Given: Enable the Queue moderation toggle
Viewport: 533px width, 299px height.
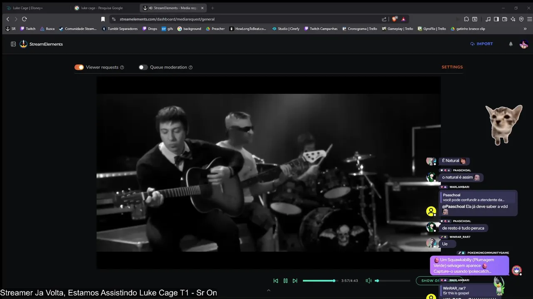Looking at the screenshot, I should point(143,67).
